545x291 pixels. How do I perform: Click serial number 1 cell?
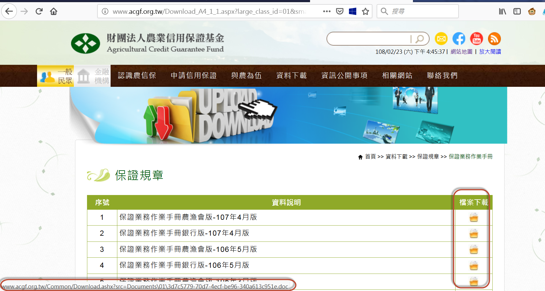point(102,217)
